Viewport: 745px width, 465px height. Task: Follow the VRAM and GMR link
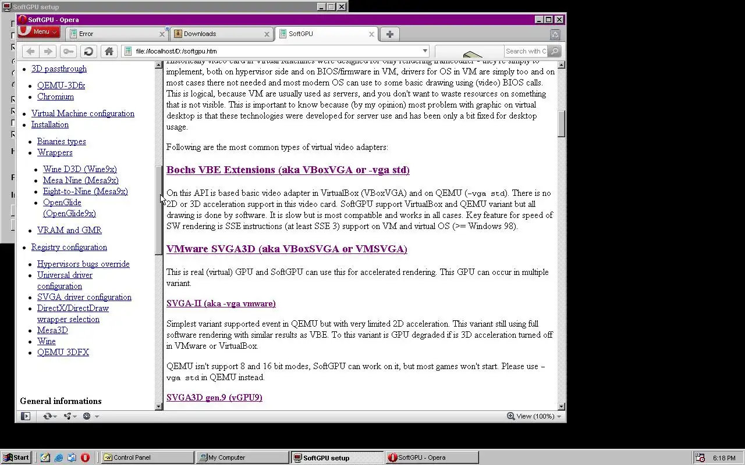pos(69,230)
